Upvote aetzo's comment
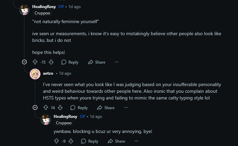Screen dimensions: 238x146 pos(46,107)
